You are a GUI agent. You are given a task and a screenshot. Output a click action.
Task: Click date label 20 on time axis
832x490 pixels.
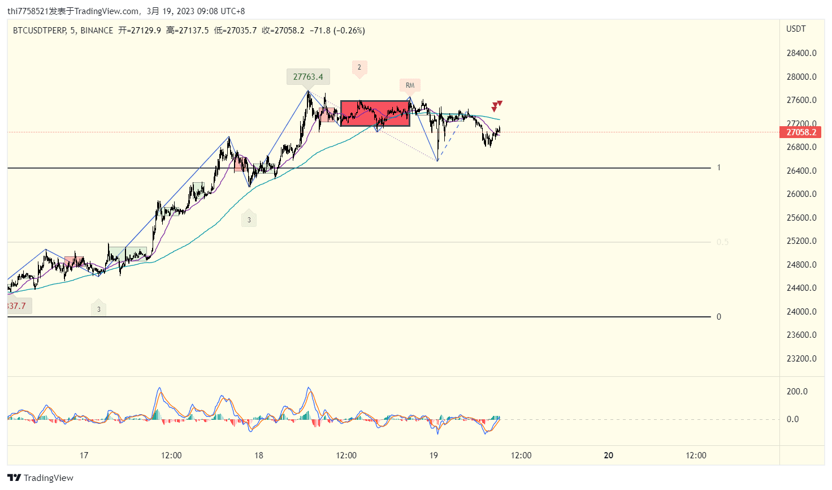tap(609, 455)
